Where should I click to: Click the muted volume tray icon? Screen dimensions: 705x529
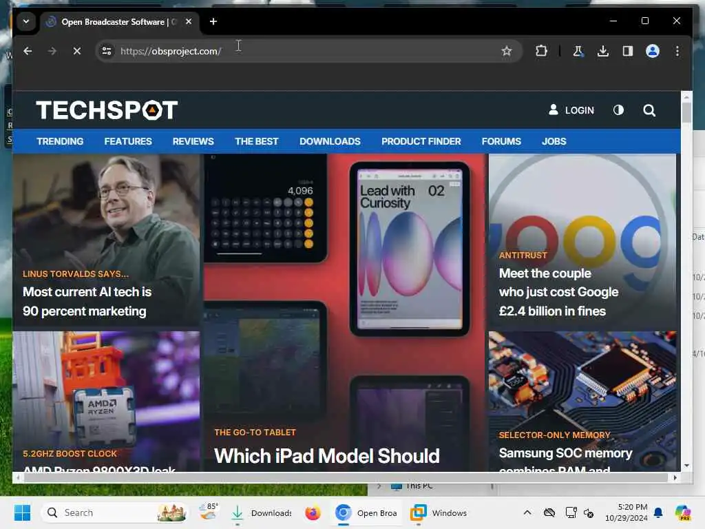pyautogui.click(x=589, y=512)
